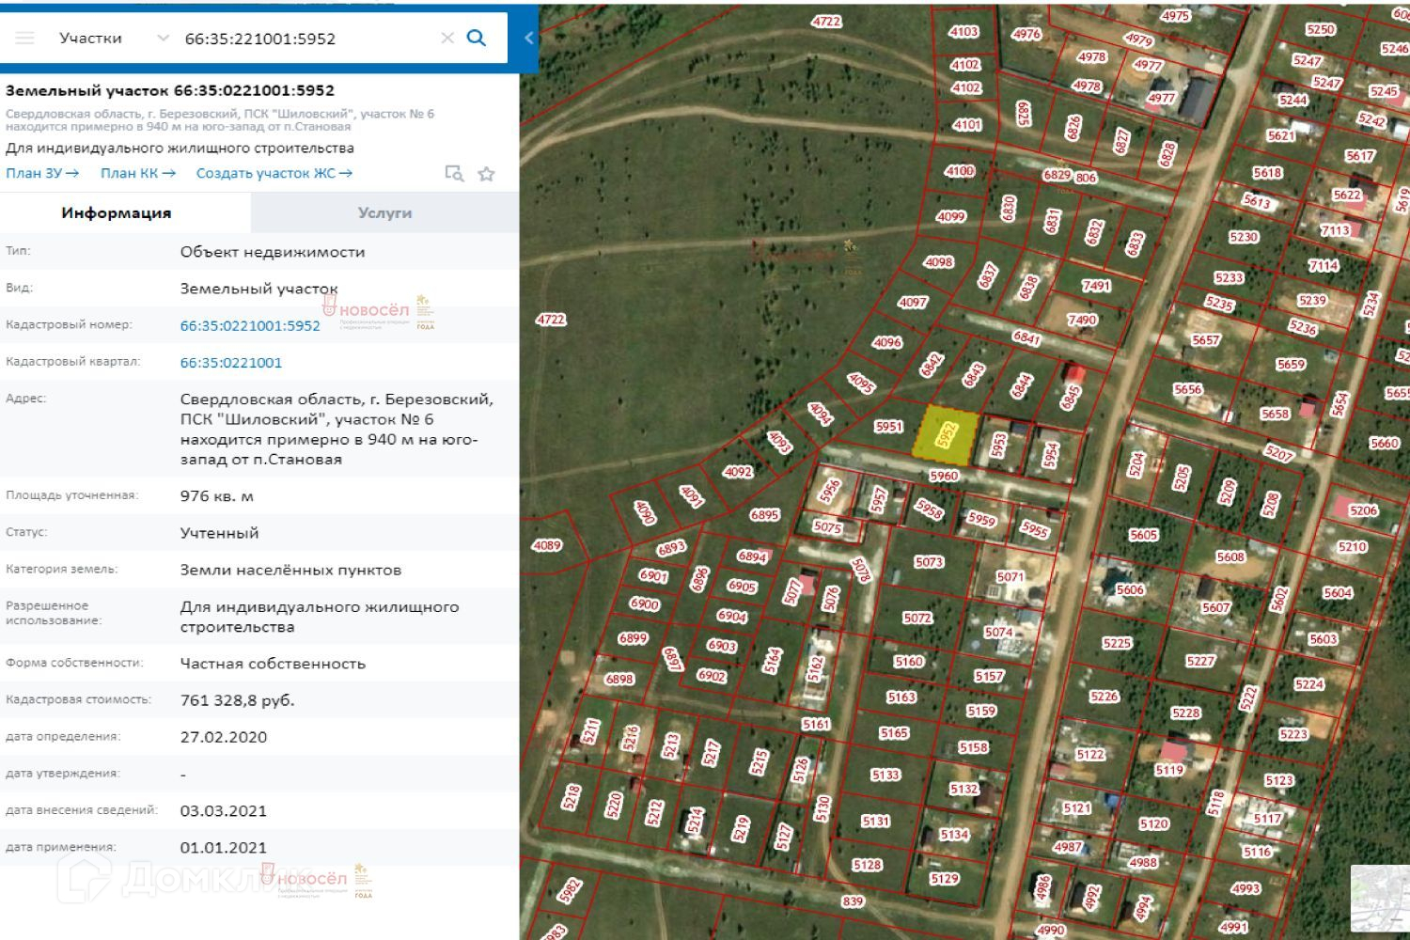Image resolution: width=1410 pixels, height=940 pixels.
Task: Select parcel 5128 on the map
Action: pos(867,865)
